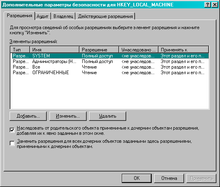Select the SYSTEM permission entry
Image resolution: width=220 pixels, height=187 pixels.
(109, 56)
